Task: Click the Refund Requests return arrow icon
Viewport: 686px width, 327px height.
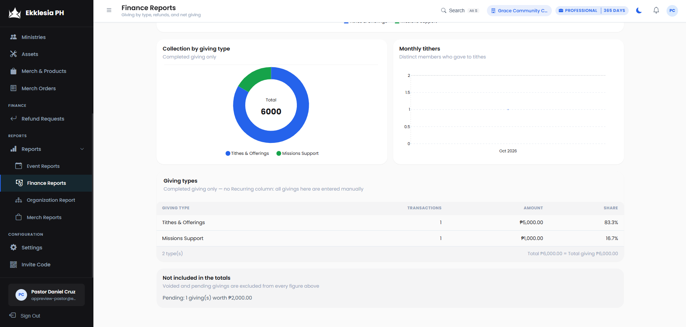Action: [x=14, y=118]
